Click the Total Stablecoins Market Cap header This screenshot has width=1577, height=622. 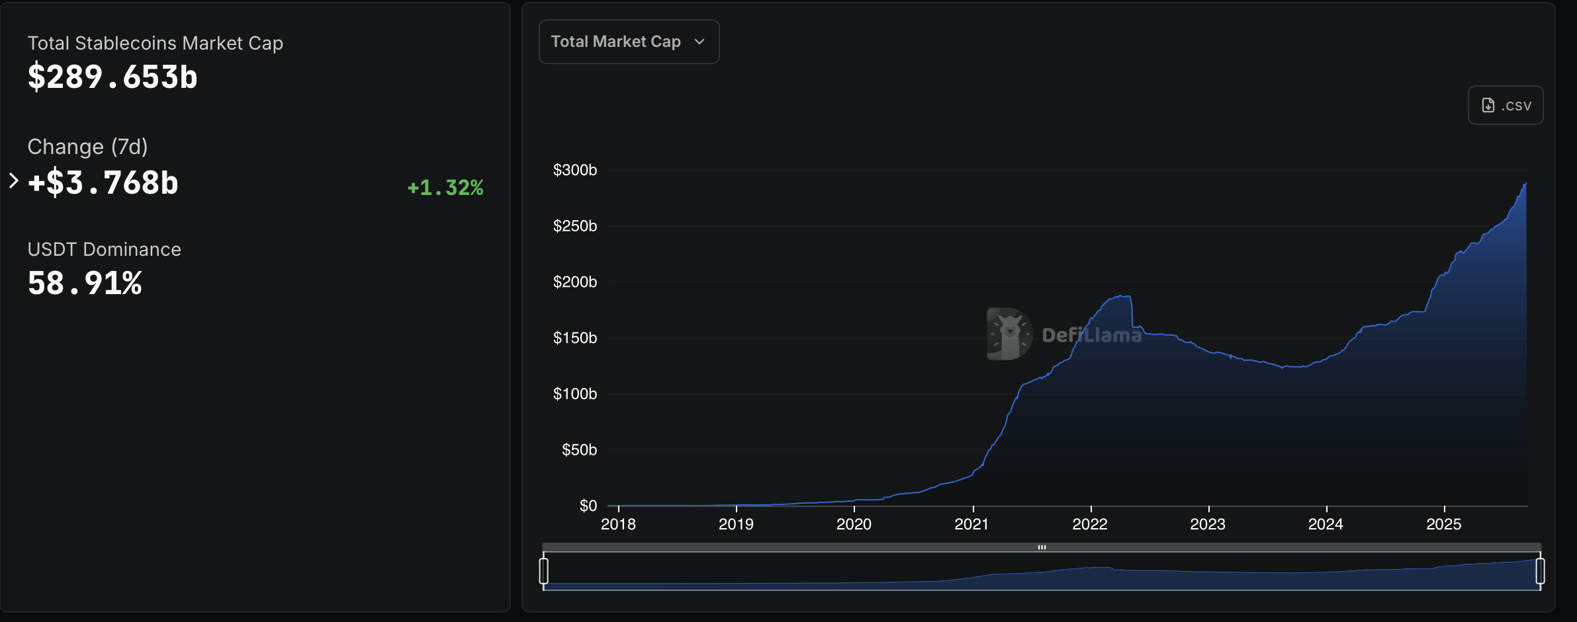(155, 42)
